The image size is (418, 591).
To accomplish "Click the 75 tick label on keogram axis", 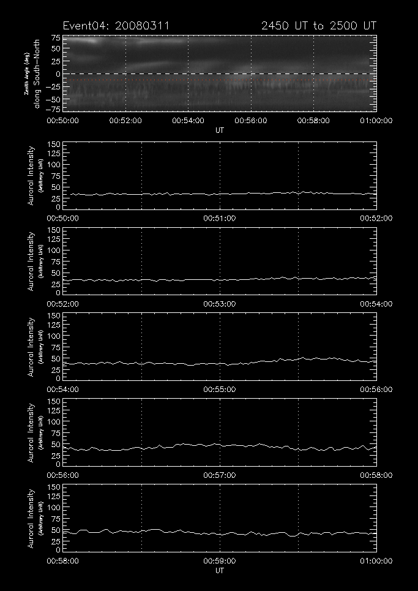I will pyautogui.click(x=55, y=38).
